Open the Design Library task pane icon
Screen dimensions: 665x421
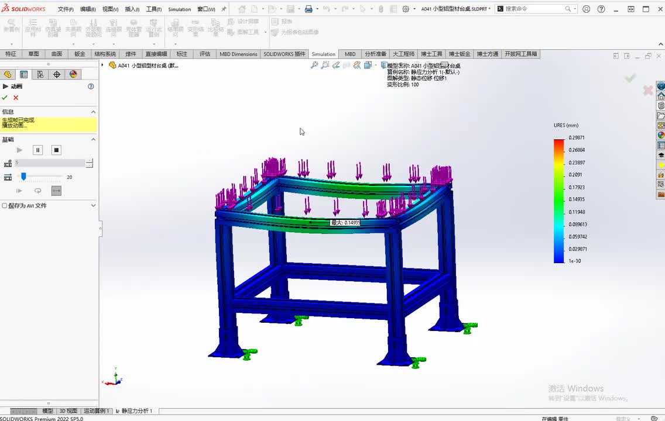(x=661, y=105)
